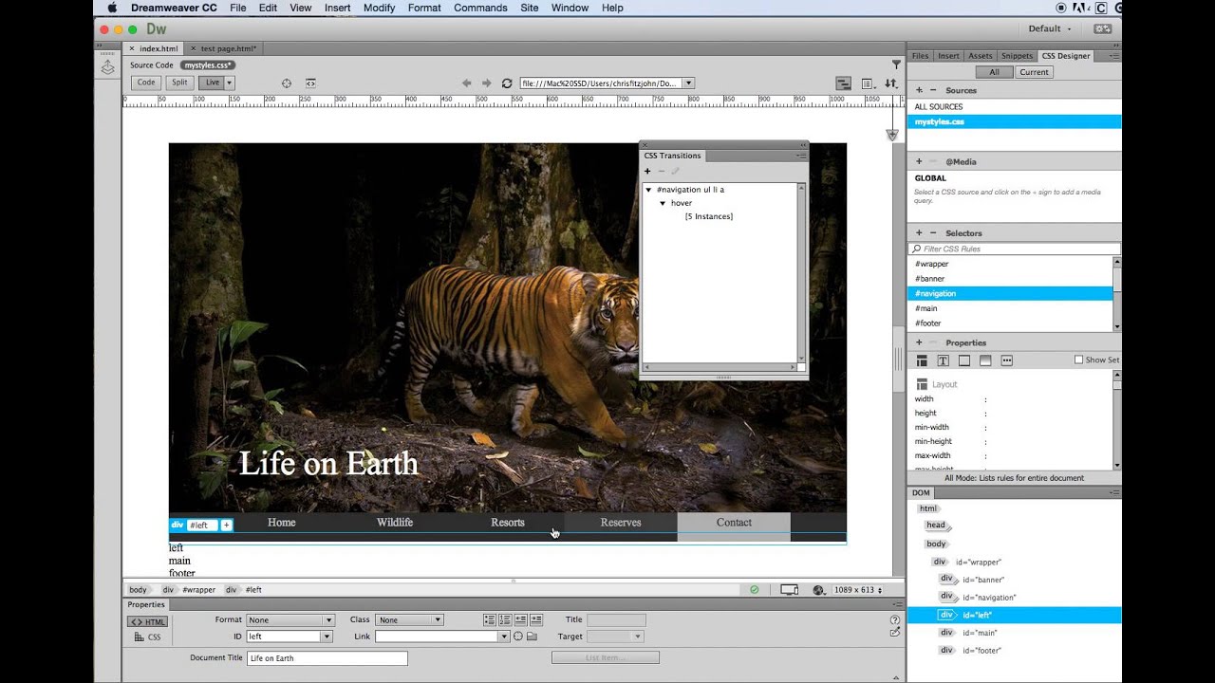Open the file management up-down arrows icon
Screen dimensions: 1215x683
891,83
